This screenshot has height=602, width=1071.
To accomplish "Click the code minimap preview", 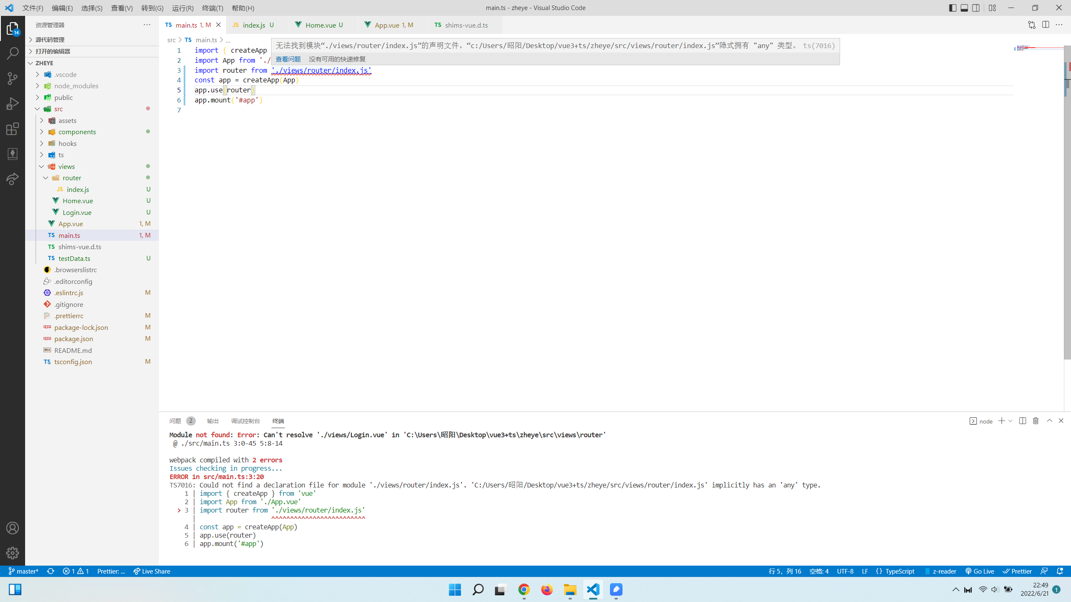I will 1038,48.
